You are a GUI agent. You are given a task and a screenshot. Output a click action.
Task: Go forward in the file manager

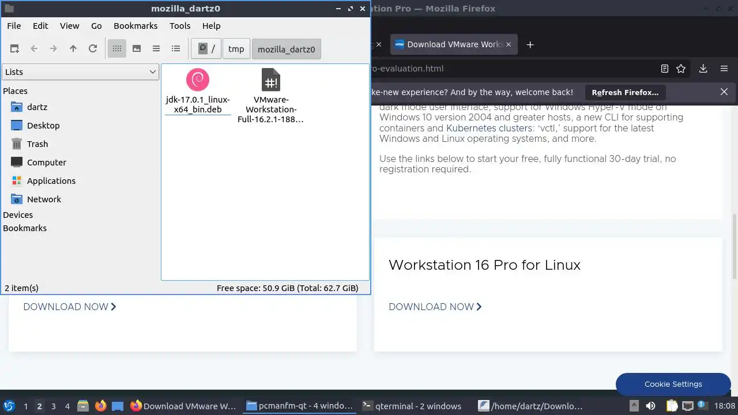click(54, 49)
